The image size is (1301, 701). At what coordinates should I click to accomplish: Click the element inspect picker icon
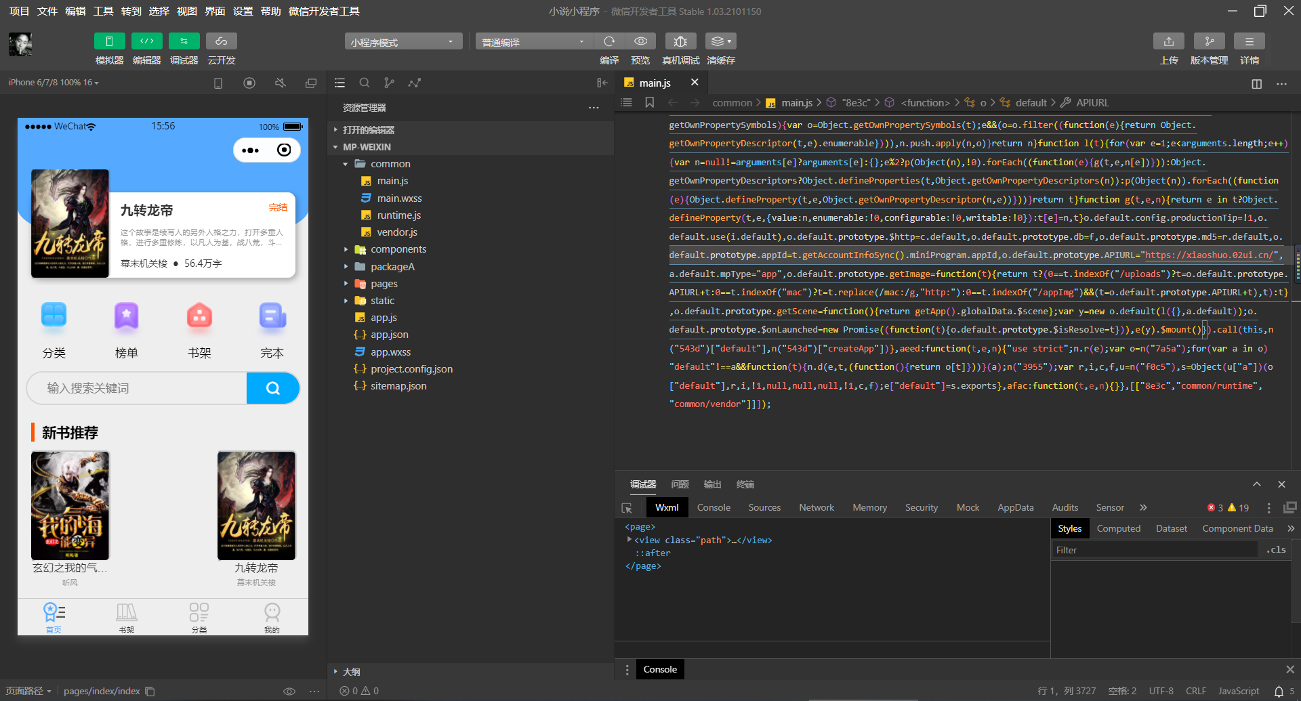click(627, 508)
